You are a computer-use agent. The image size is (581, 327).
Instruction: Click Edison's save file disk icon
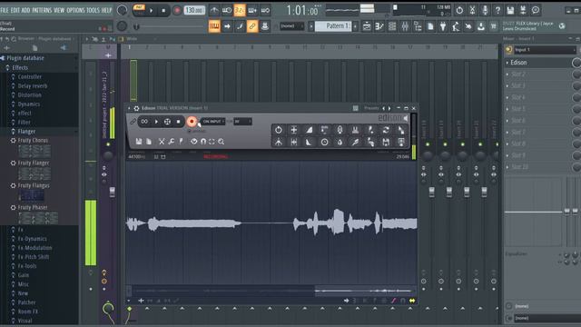tap(139, 142)
